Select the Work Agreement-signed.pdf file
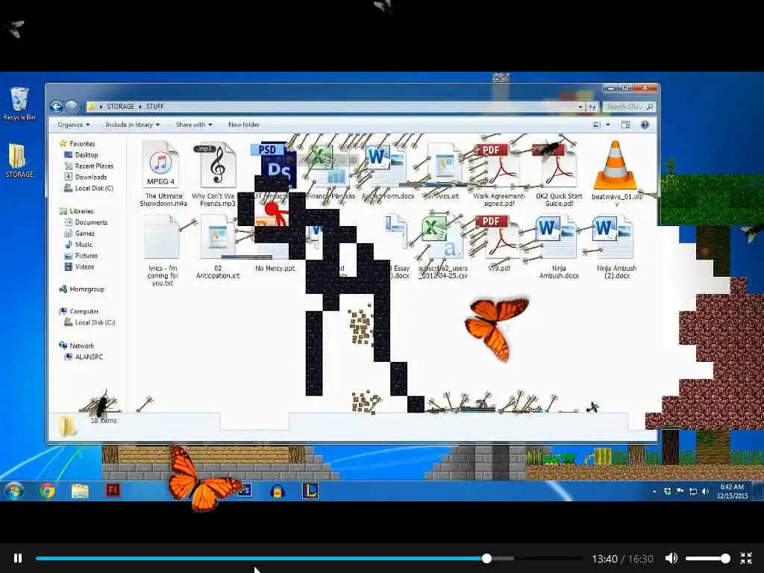This screenshot has width=764, height=573. (499, 175)
